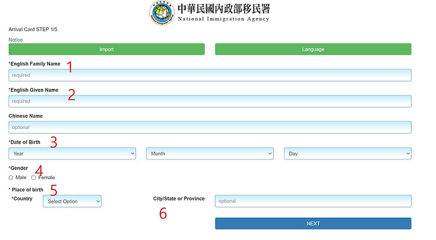Select the Male gender radio button
The image size is (436, 240).
[x=11, y=178]
